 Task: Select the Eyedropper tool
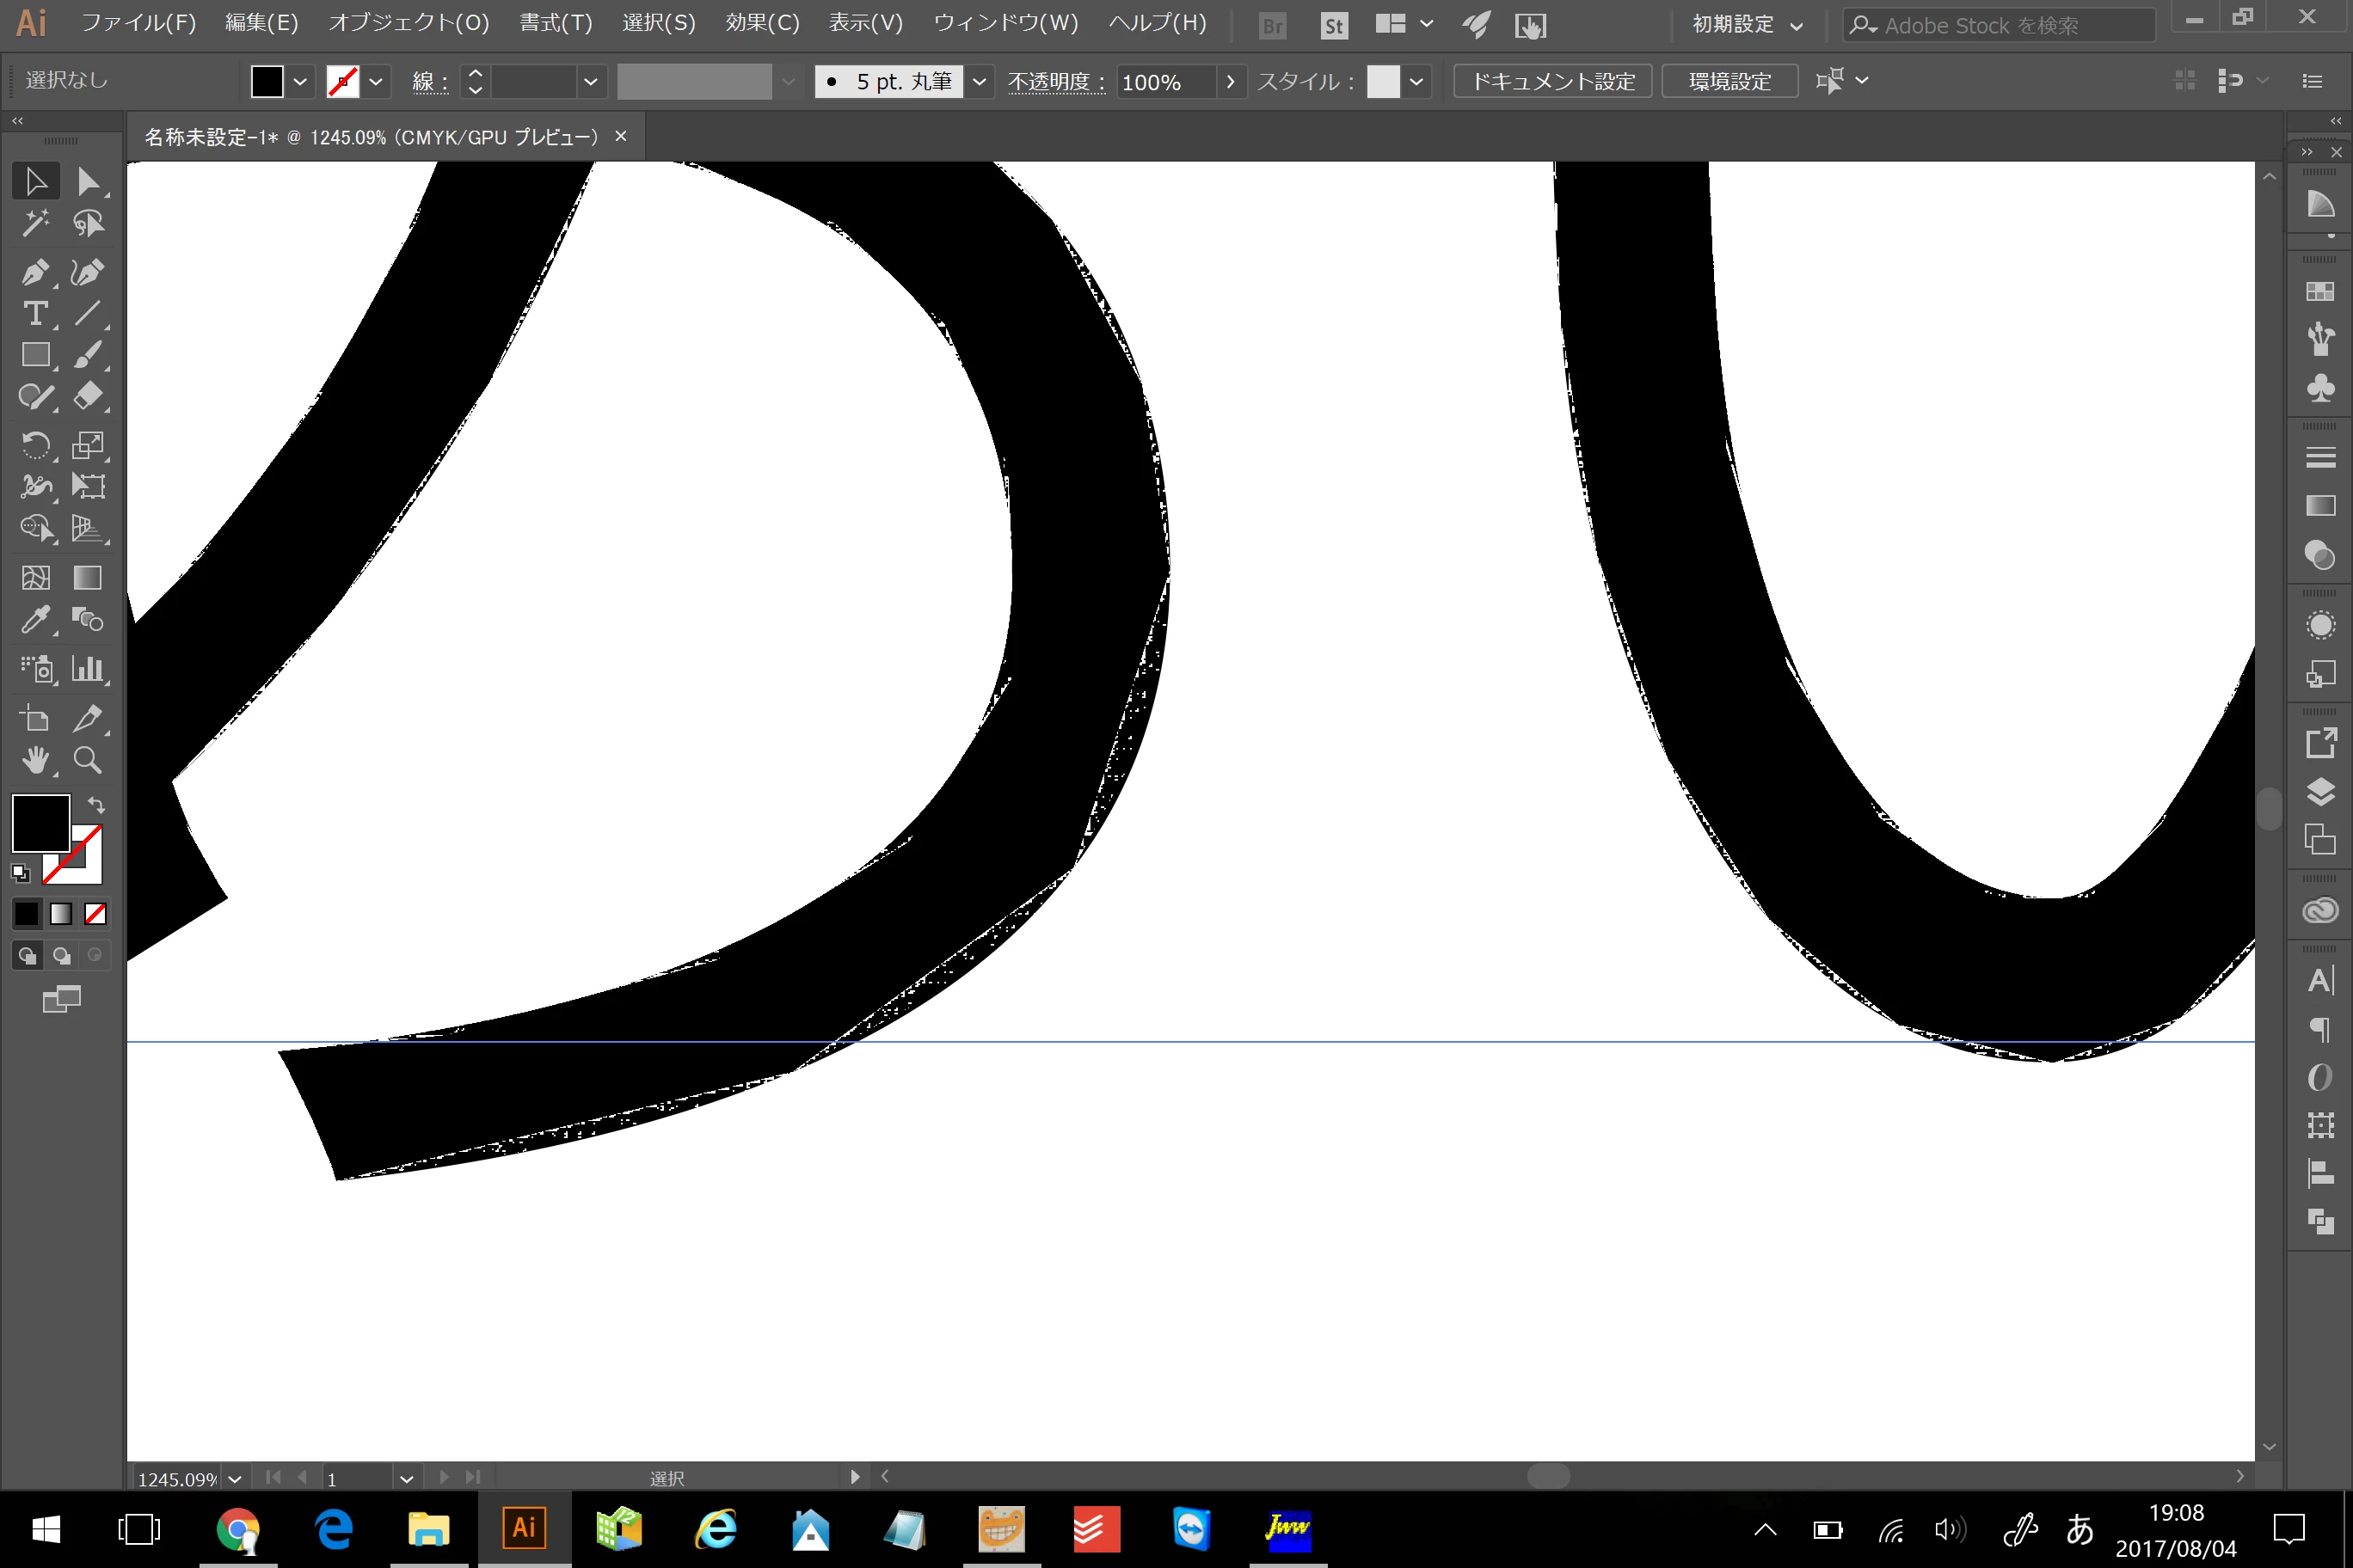35,620
